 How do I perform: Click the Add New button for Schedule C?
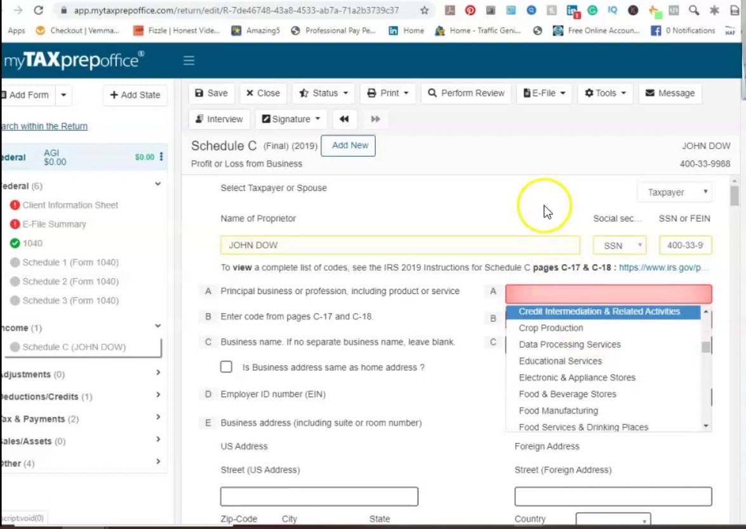349,145
